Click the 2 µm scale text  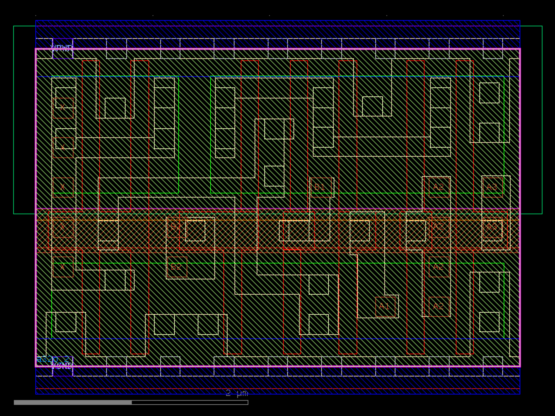pos(237,393)
